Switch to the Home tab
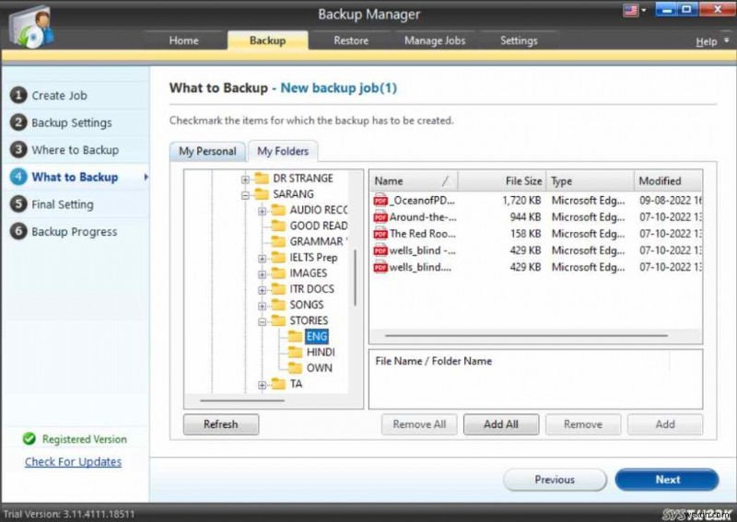The height and width of the screenshot is (522, 737). [x=183, y=41]
